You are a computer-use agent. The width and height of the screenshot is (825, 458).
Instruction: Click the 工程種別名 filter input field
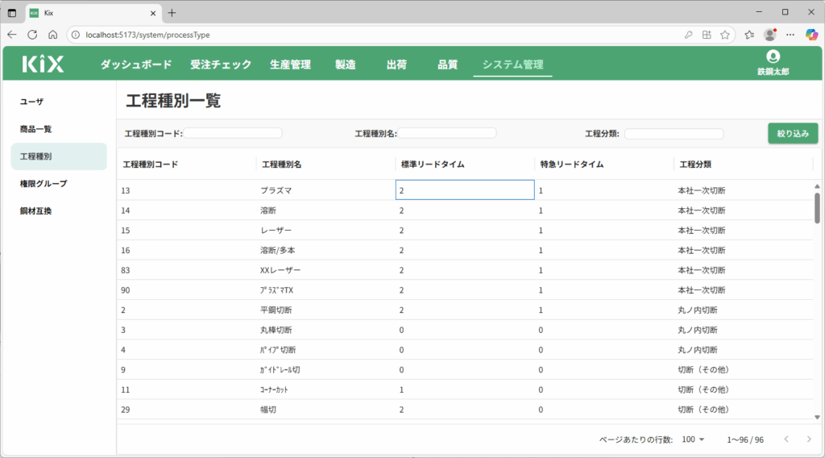pyautogui.click(x=448, y=133)
